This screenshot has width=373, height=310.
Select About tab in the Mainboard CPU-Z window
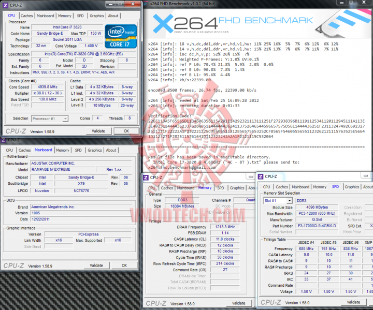click(111, 150)
